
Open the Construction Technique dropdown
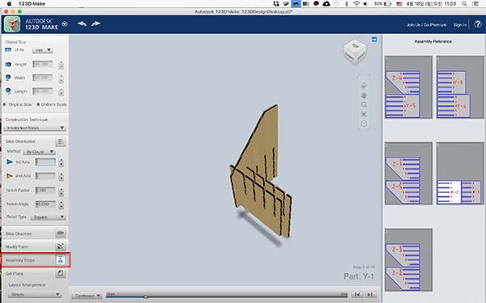35,128
